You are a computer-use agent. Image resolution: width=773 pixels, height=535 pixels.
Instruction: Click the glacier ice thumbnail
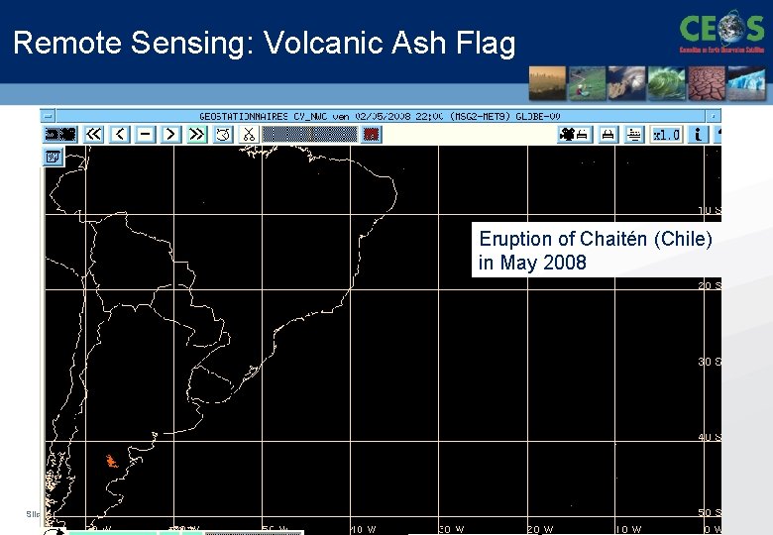(746, 83)
